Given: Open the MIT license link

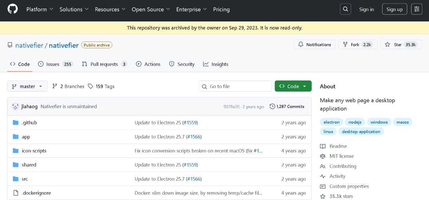Looking at the screenshot, I should pos(341,156).
